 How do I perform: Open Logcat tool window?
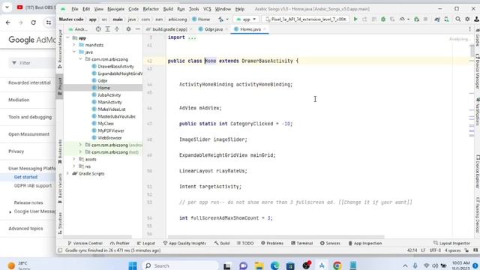point(145,243)
